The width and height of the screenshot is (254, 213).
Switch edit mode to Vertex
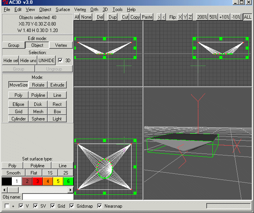(61, 45)
